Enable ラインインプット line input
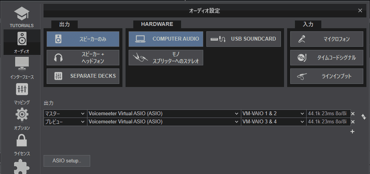370x174 pixels. point(327,76)
